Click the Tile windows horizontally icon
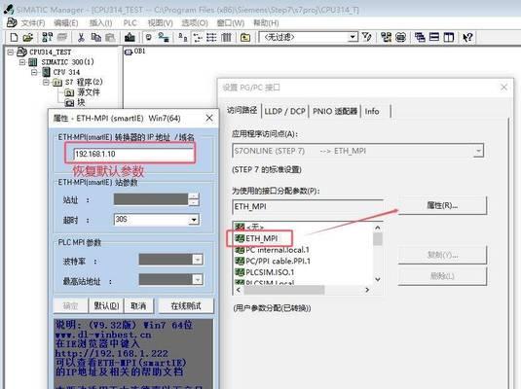 434,37
